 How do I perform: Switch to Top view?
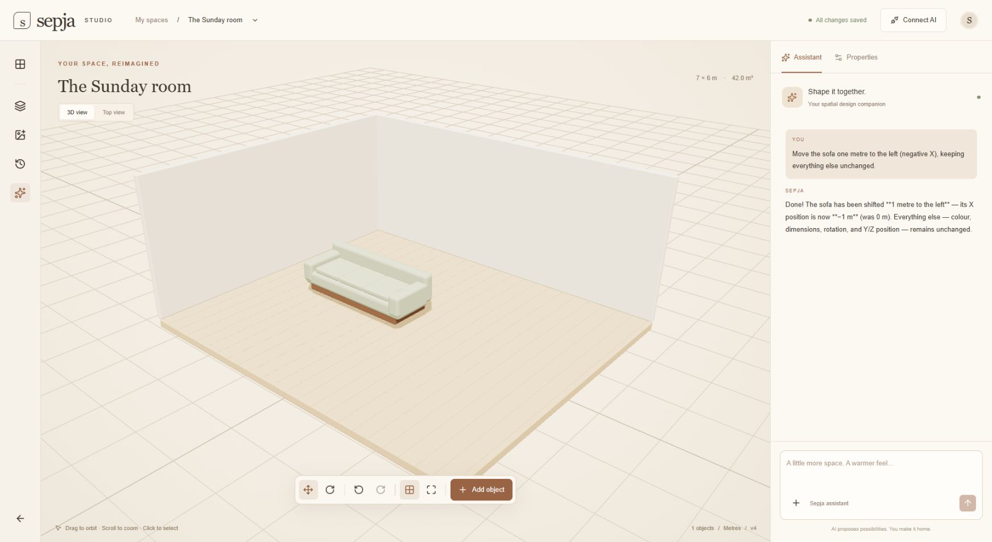114,112
